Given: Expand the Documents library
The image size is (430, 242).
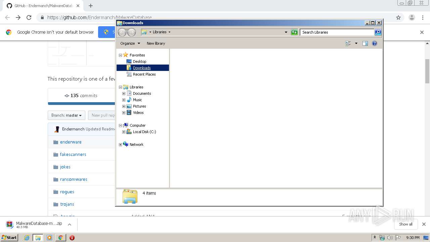Looking at the screenshot, I should click(x=124, y=93).
